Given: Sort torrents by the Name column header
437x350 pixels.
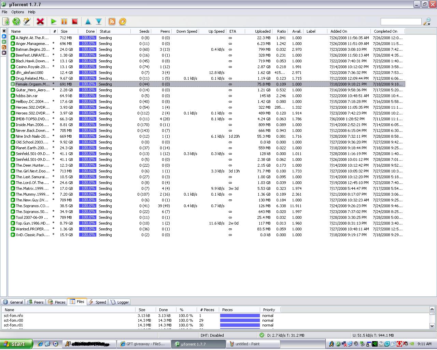Looking at the screenshot, I should 29,31.
